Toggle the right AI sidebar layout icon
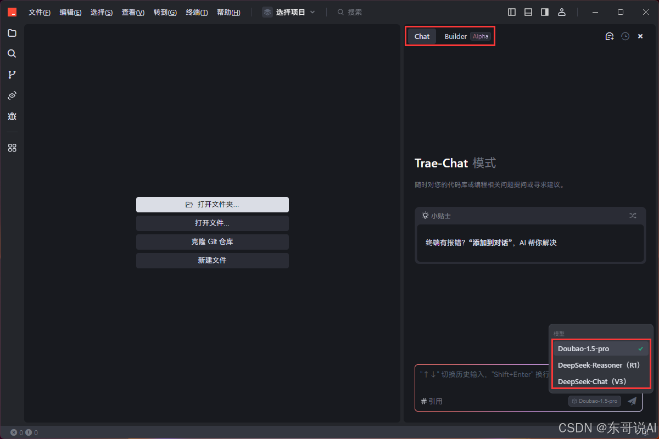Screen dimensions: 659x439 click(545, 12)
